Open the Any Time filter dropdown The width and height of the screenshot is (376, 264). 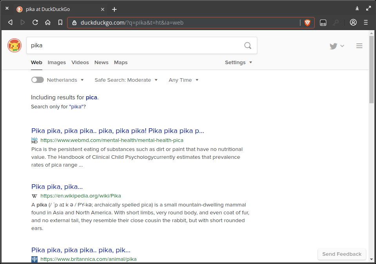point(183,80)
